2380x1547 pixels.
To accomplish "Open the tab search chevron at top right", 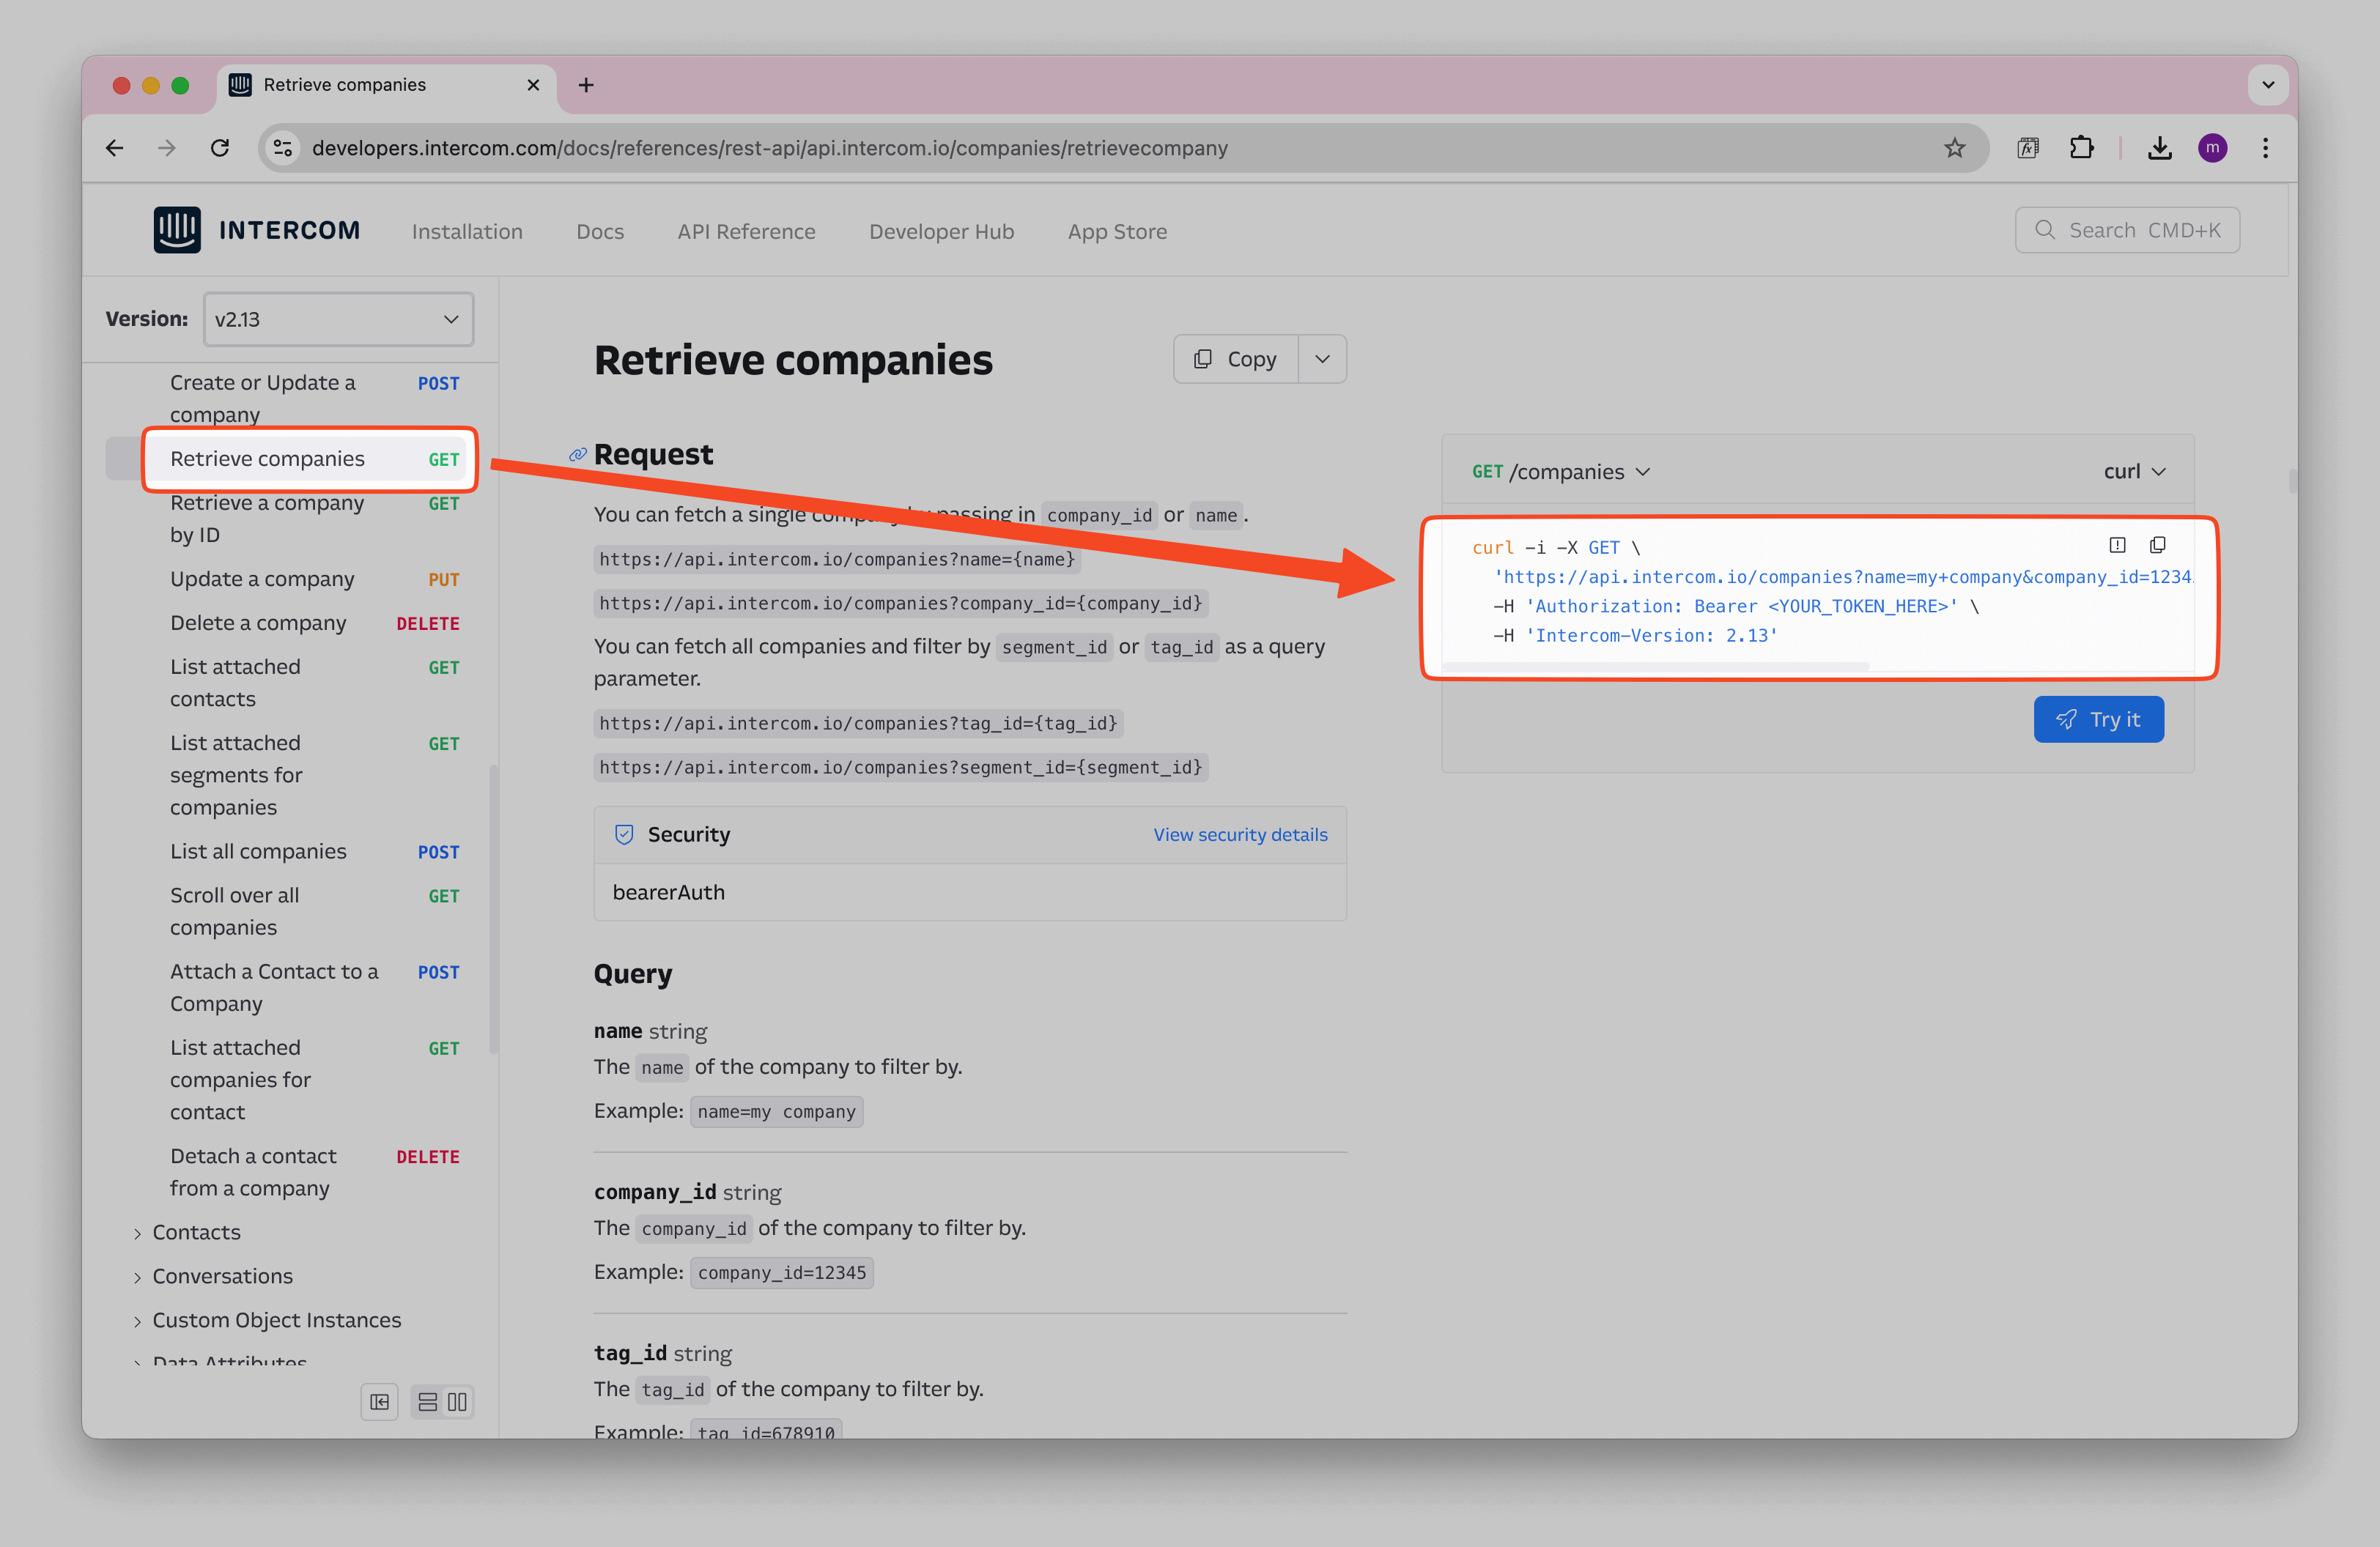I will click(x=2267, y=85).
